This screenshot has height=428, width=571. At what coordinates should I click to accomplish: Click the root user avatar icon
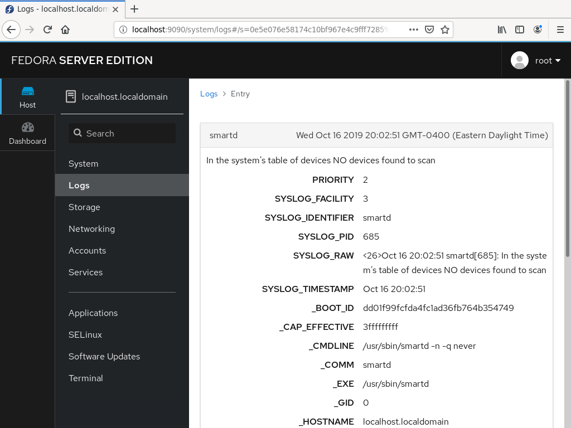(x=520, y=60)
